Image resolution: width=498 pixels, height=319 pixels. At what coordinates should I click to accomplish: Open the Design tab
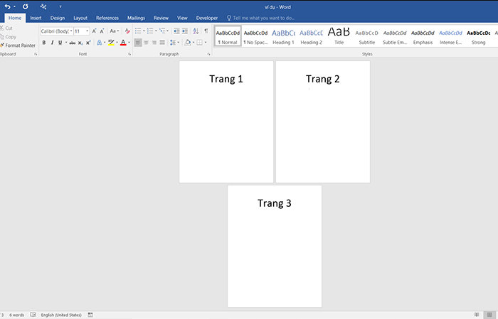coord(58,18)
